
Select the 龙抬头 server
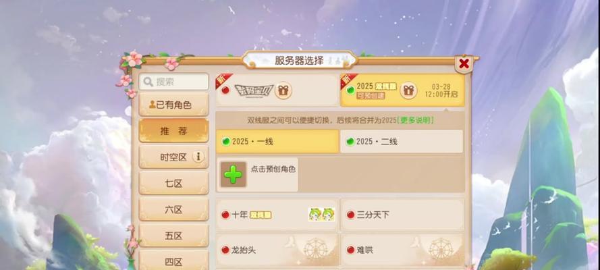(277, 250)
